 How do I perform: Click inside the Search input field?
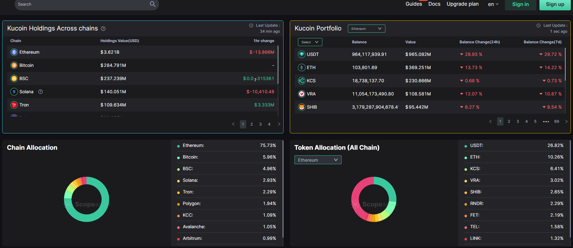pos(82,4)
